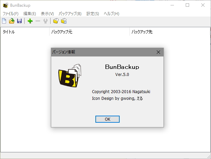Open the 表示(V) menu

pos(47,14)
